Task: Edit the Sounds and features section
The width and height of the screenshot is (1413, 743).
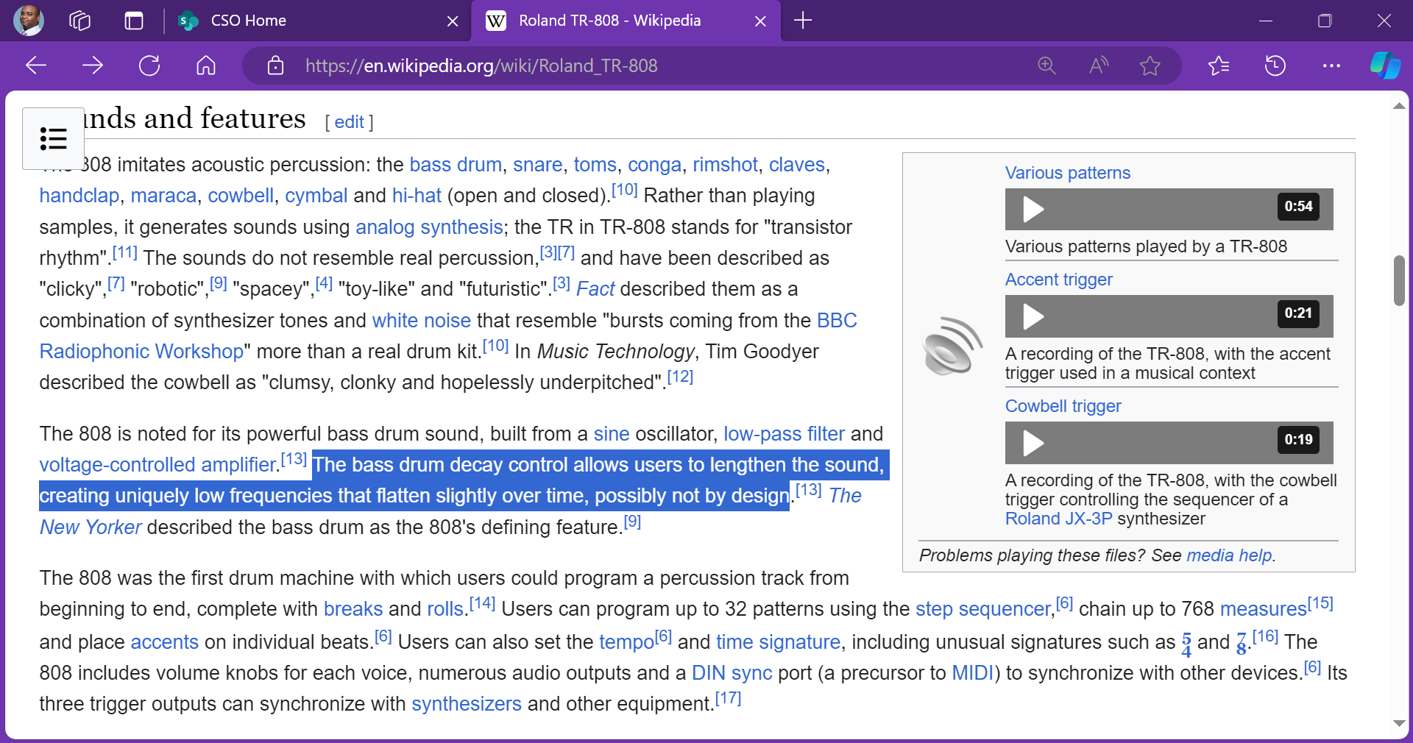Action: (x=349, y=122)
